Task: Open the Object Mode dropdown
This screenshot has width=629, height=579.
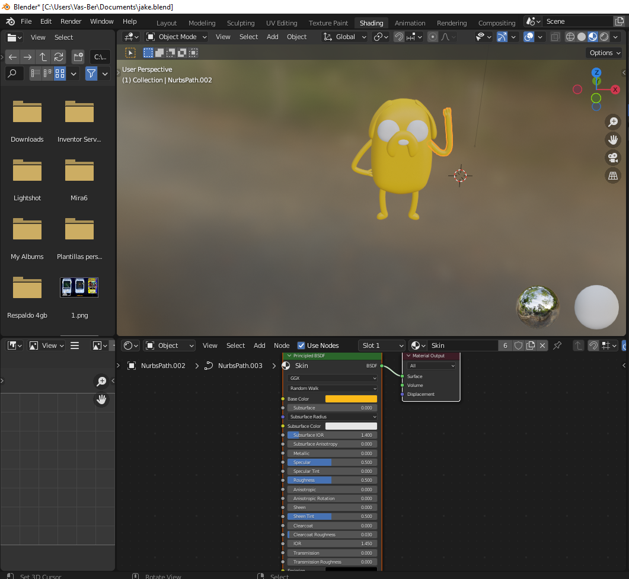Action: (177, 37)
